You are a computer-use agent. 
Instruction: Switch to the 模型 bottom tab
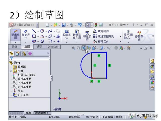coord(29,113)
